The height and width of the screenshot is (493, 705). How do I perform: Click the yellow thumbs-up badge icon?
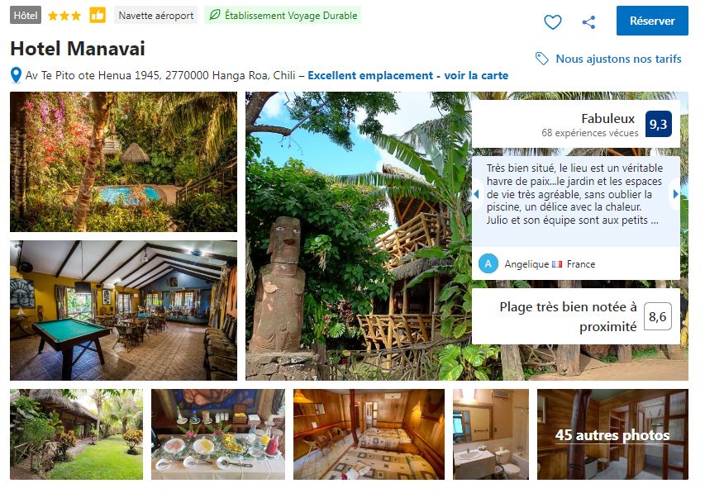point(98,16)
